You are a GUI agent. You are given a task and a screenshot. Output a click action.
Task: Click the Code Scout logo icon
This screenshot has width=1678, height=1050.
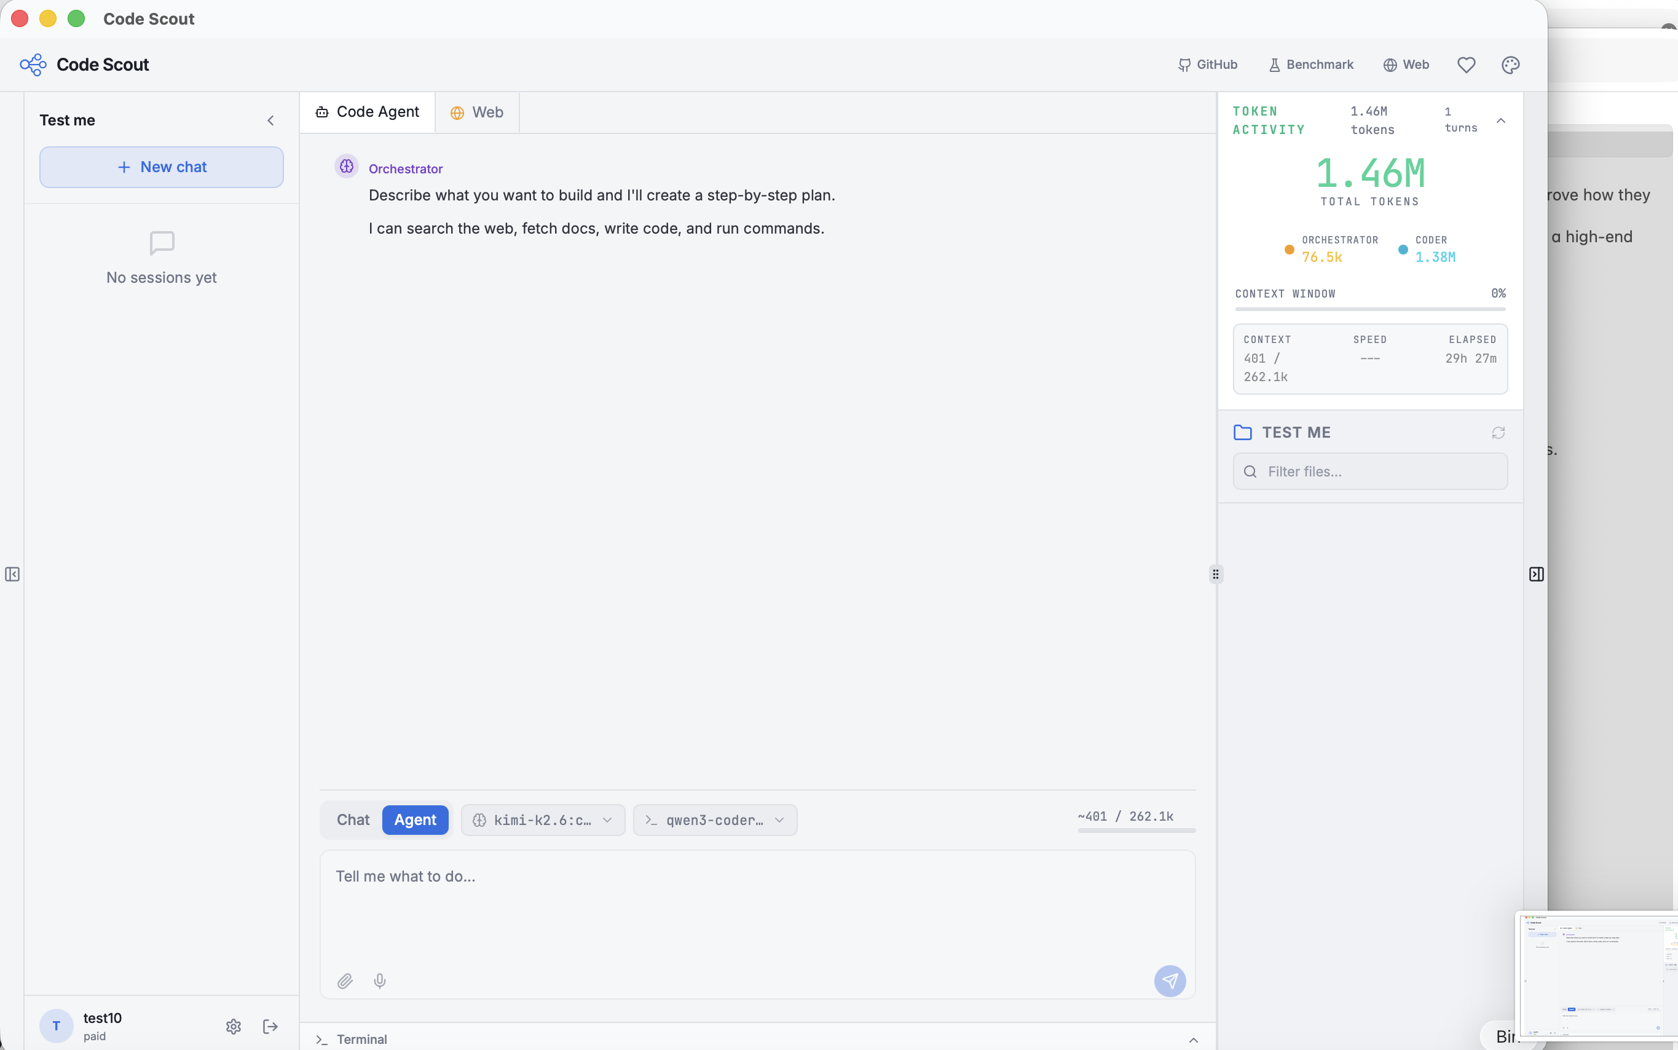pyautogui.click(x=33, y=65)
